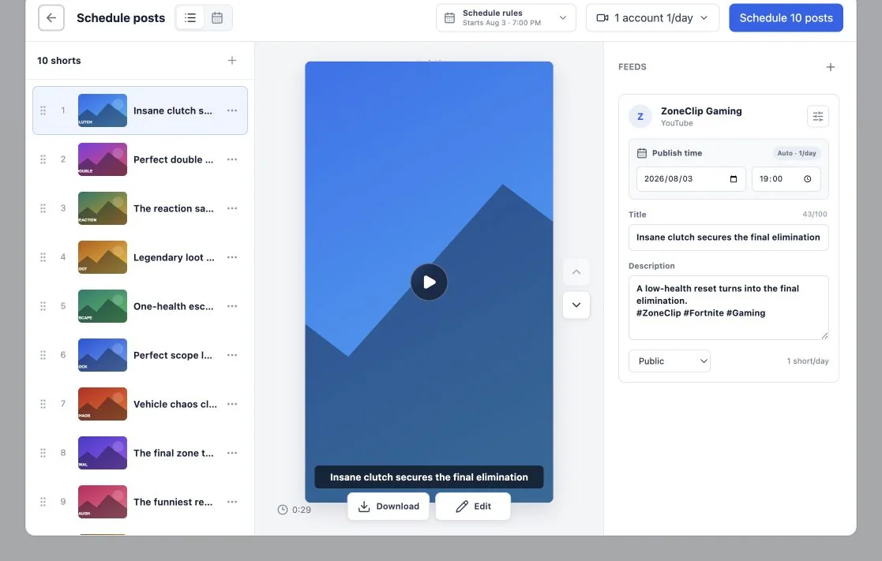Viewport: 882px width, 561px height.
Task: Click Schedule 10 posts button
Action: 786,18
